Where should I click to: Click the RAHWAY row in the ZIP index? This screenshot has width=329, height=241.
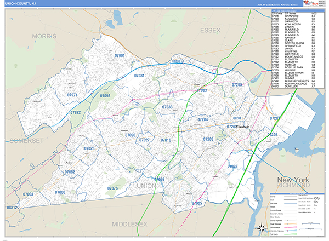click(294, 38)
